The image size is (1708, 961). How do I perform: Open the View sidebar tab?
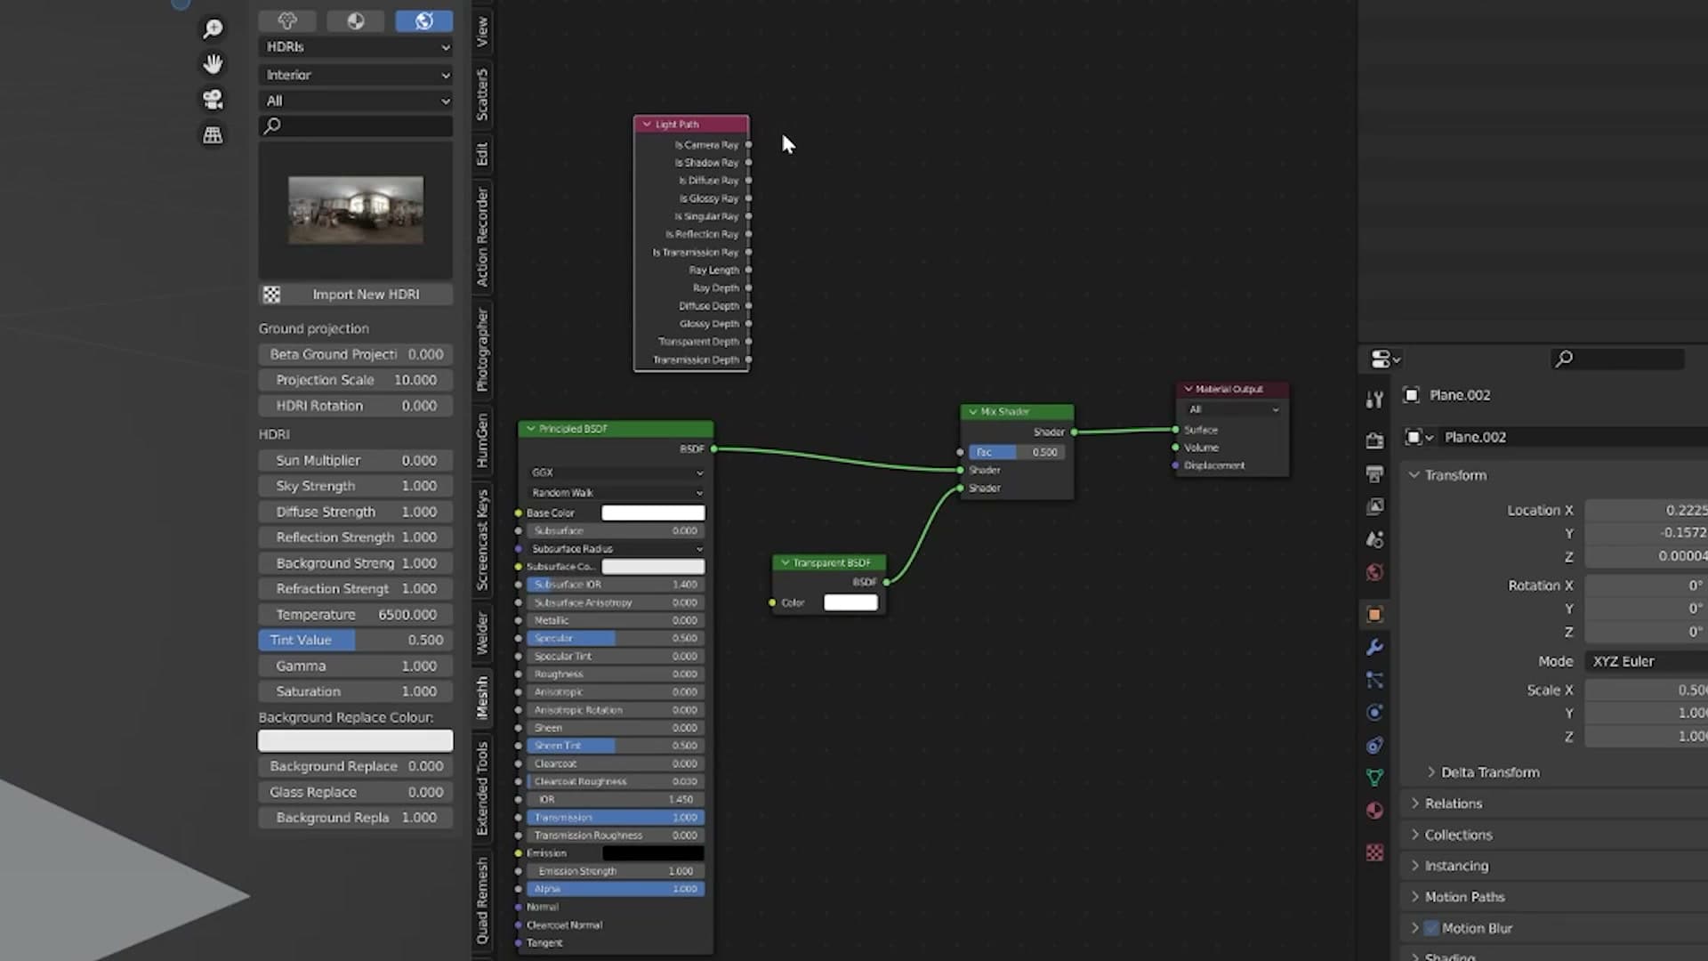(482, 31)
